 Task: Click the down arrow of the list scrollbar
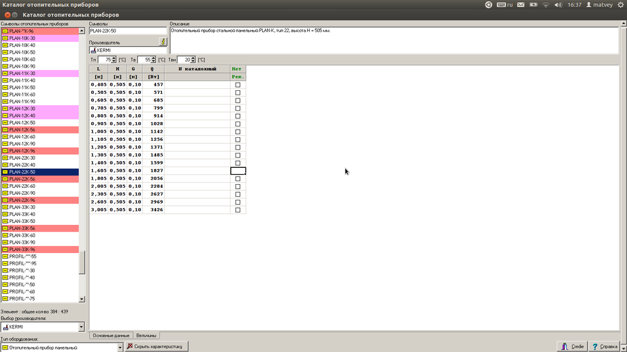click(x=82, y=299)
